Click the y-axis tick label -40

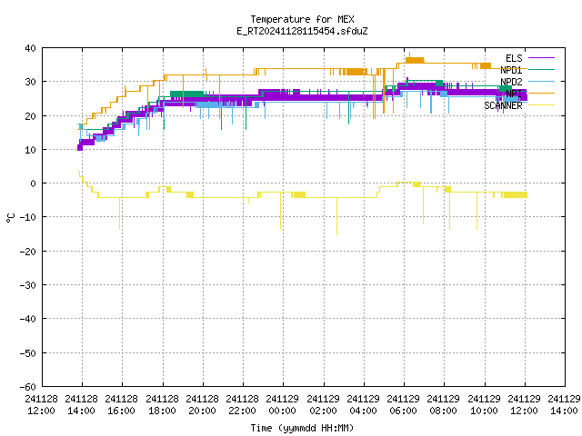pyautogui.click(x=28, y=319)
